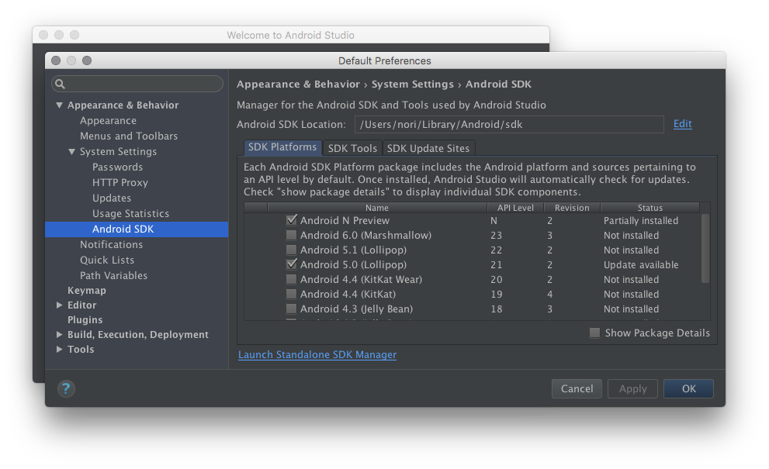Open Passwords settings
Image resolution: width=769 pixels, height=469 pixels.
coord(118,167)
